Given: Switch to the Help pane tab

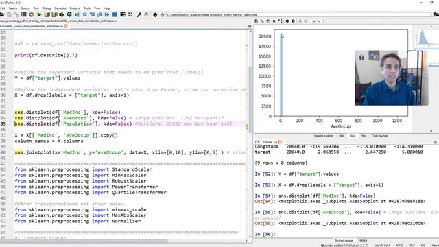Looking at the screenshot, I should coord(342,136).
